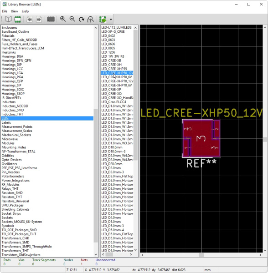Select the Opto-Devices library

(x=12, y=160)
